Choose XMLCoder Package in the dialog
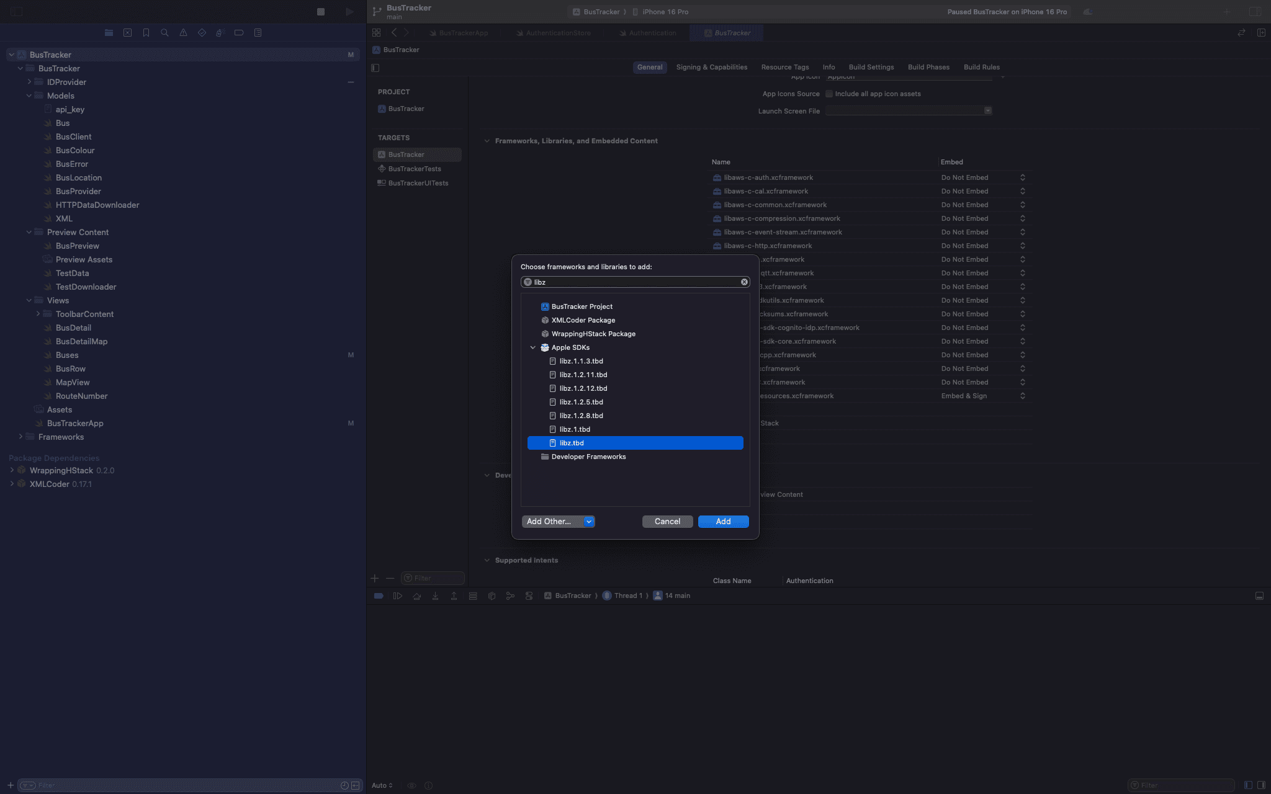1271x794 pixels. click(635, 320)
